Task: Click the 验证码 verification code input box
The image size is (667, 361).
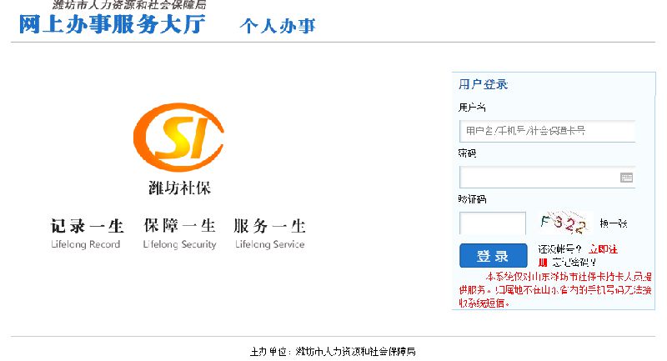Action: pyautogui.click(x=493, y=223)
